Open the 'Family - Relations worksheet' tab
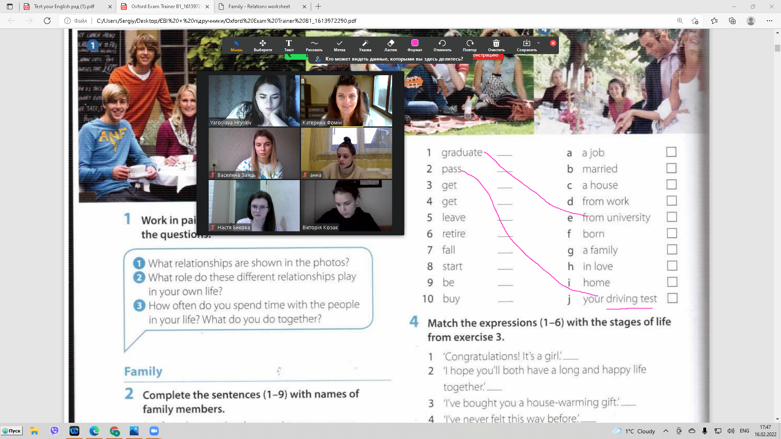Viewport: 781px width, 439px height. [x=260, y=7]
